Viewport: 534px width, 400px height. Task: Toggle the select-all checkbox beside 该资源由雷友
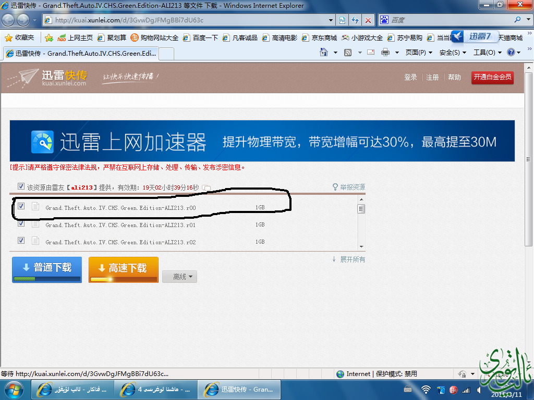21,186
